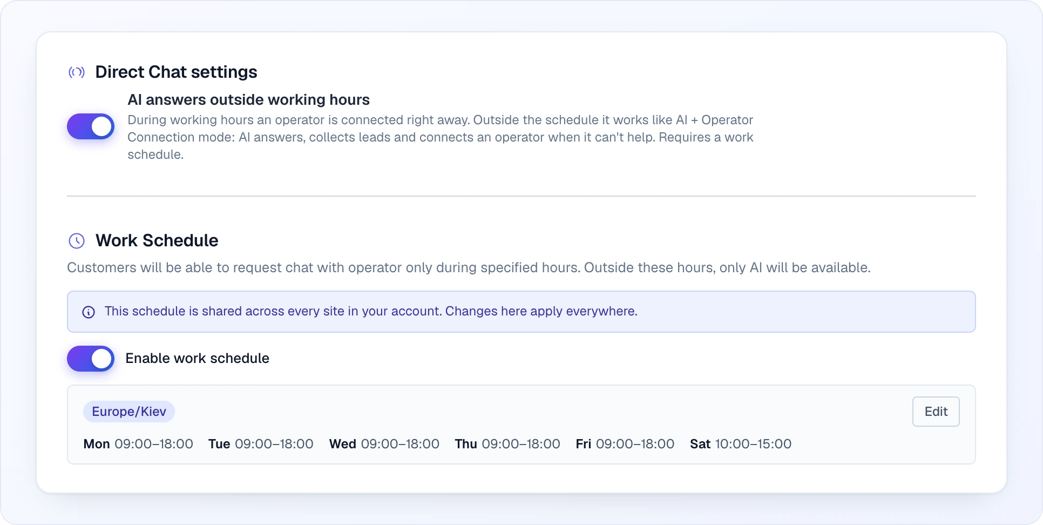Select the Work Schedule heading
Screen dimensions: 1043x525
(157, 241)
